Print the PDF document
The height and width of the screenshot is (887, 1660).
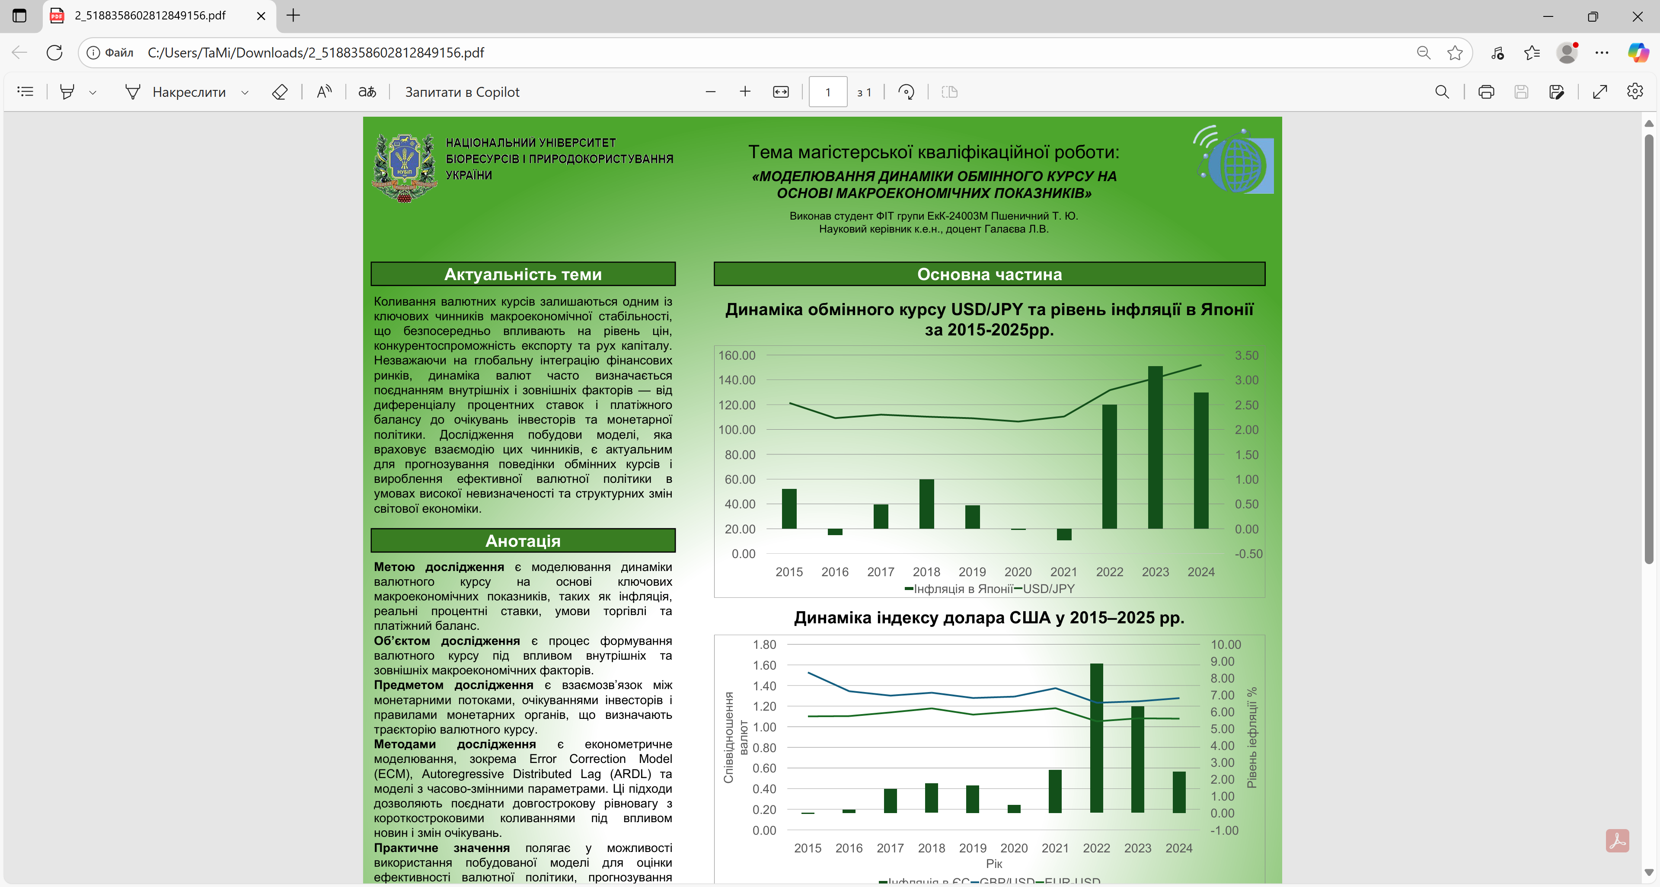tap(1486, 92)
